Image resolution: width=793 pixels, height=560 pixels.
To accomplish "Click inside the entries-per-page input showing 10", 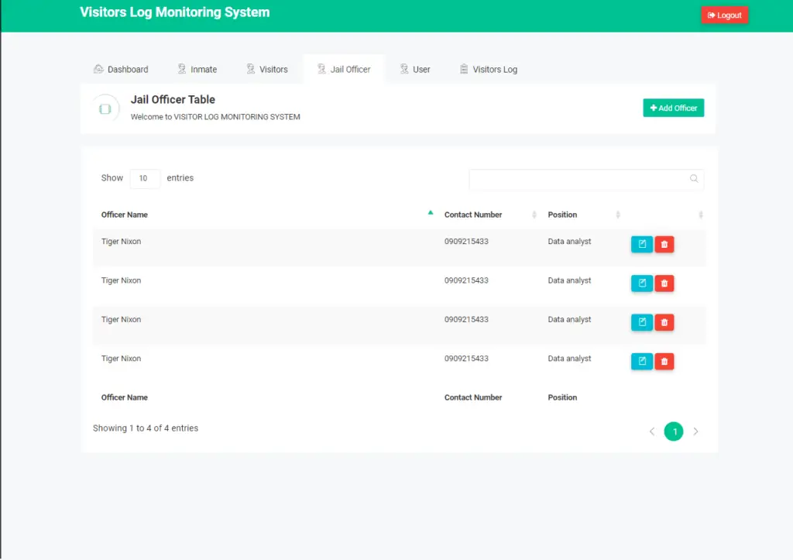I will [145, 178].
